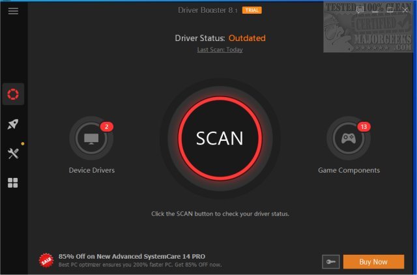
Task: Select the lifebuoy driver scan sidebar icon
Action: (13, 94)
